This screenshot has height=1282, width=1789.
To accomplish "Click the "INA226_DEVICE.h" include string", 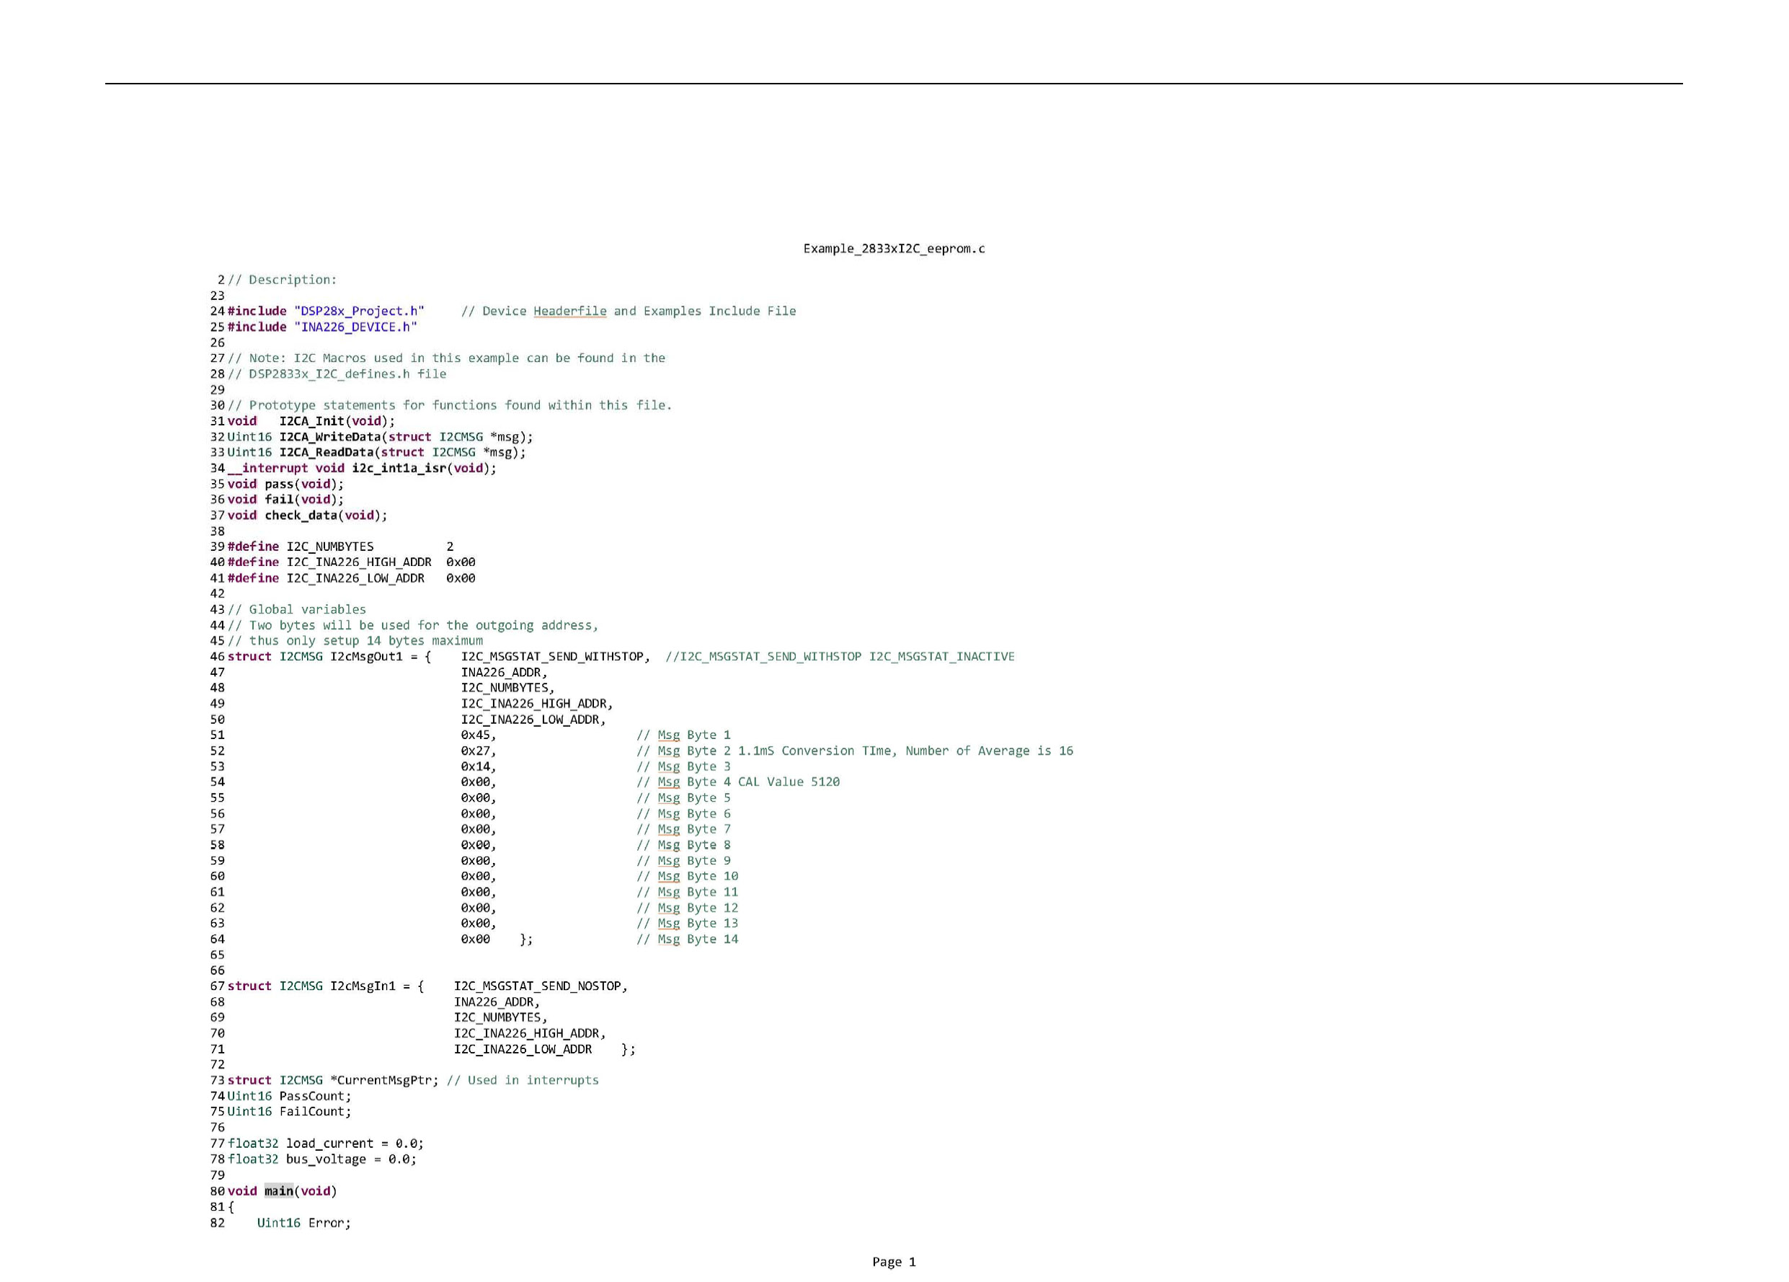I will point(355,327).
